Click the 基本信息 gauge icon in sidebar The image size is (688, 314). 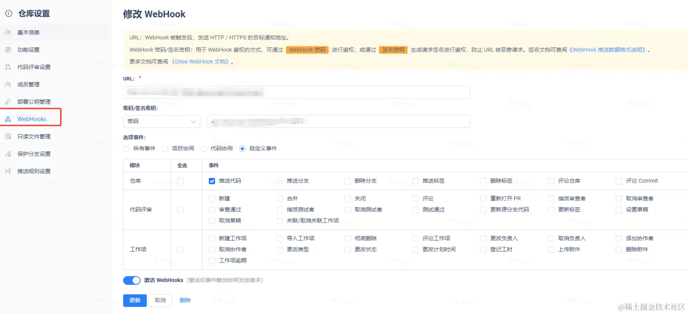click(8, 33)
